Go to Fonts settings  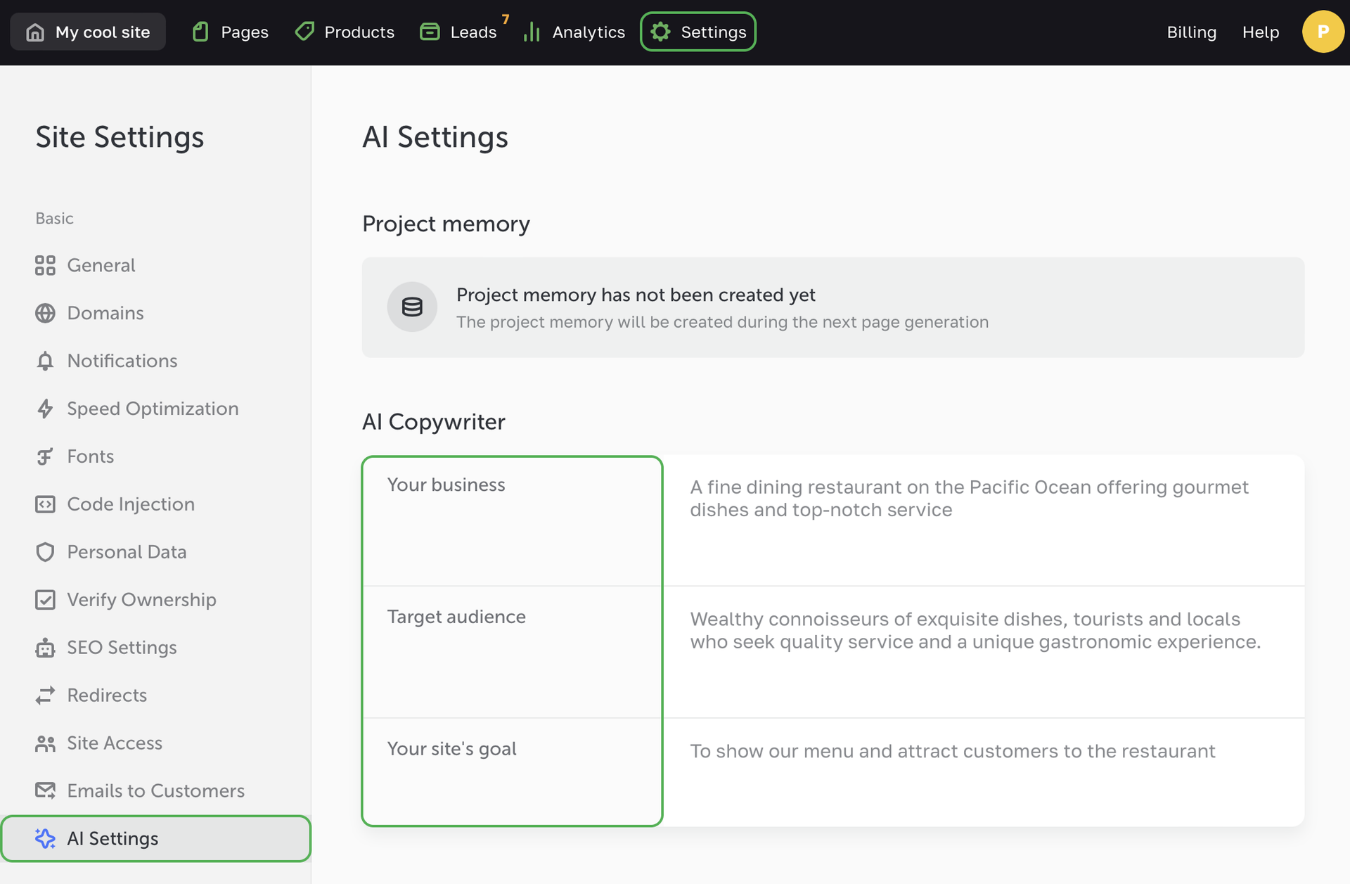pos(90,456)
